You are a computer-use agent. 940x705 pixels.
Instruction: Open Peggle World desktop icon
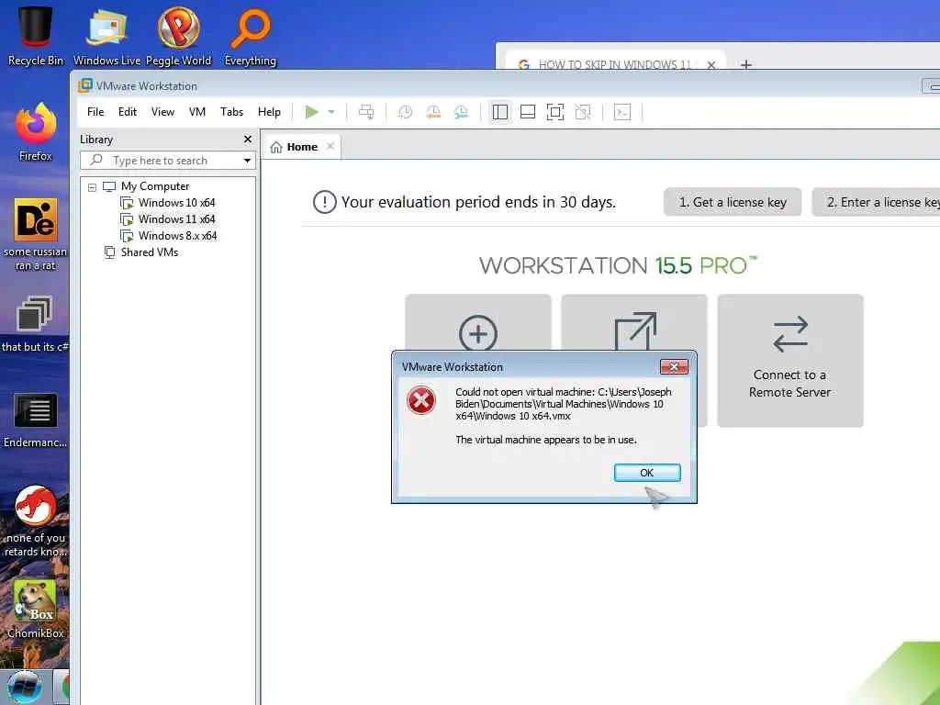click(178, 36)
